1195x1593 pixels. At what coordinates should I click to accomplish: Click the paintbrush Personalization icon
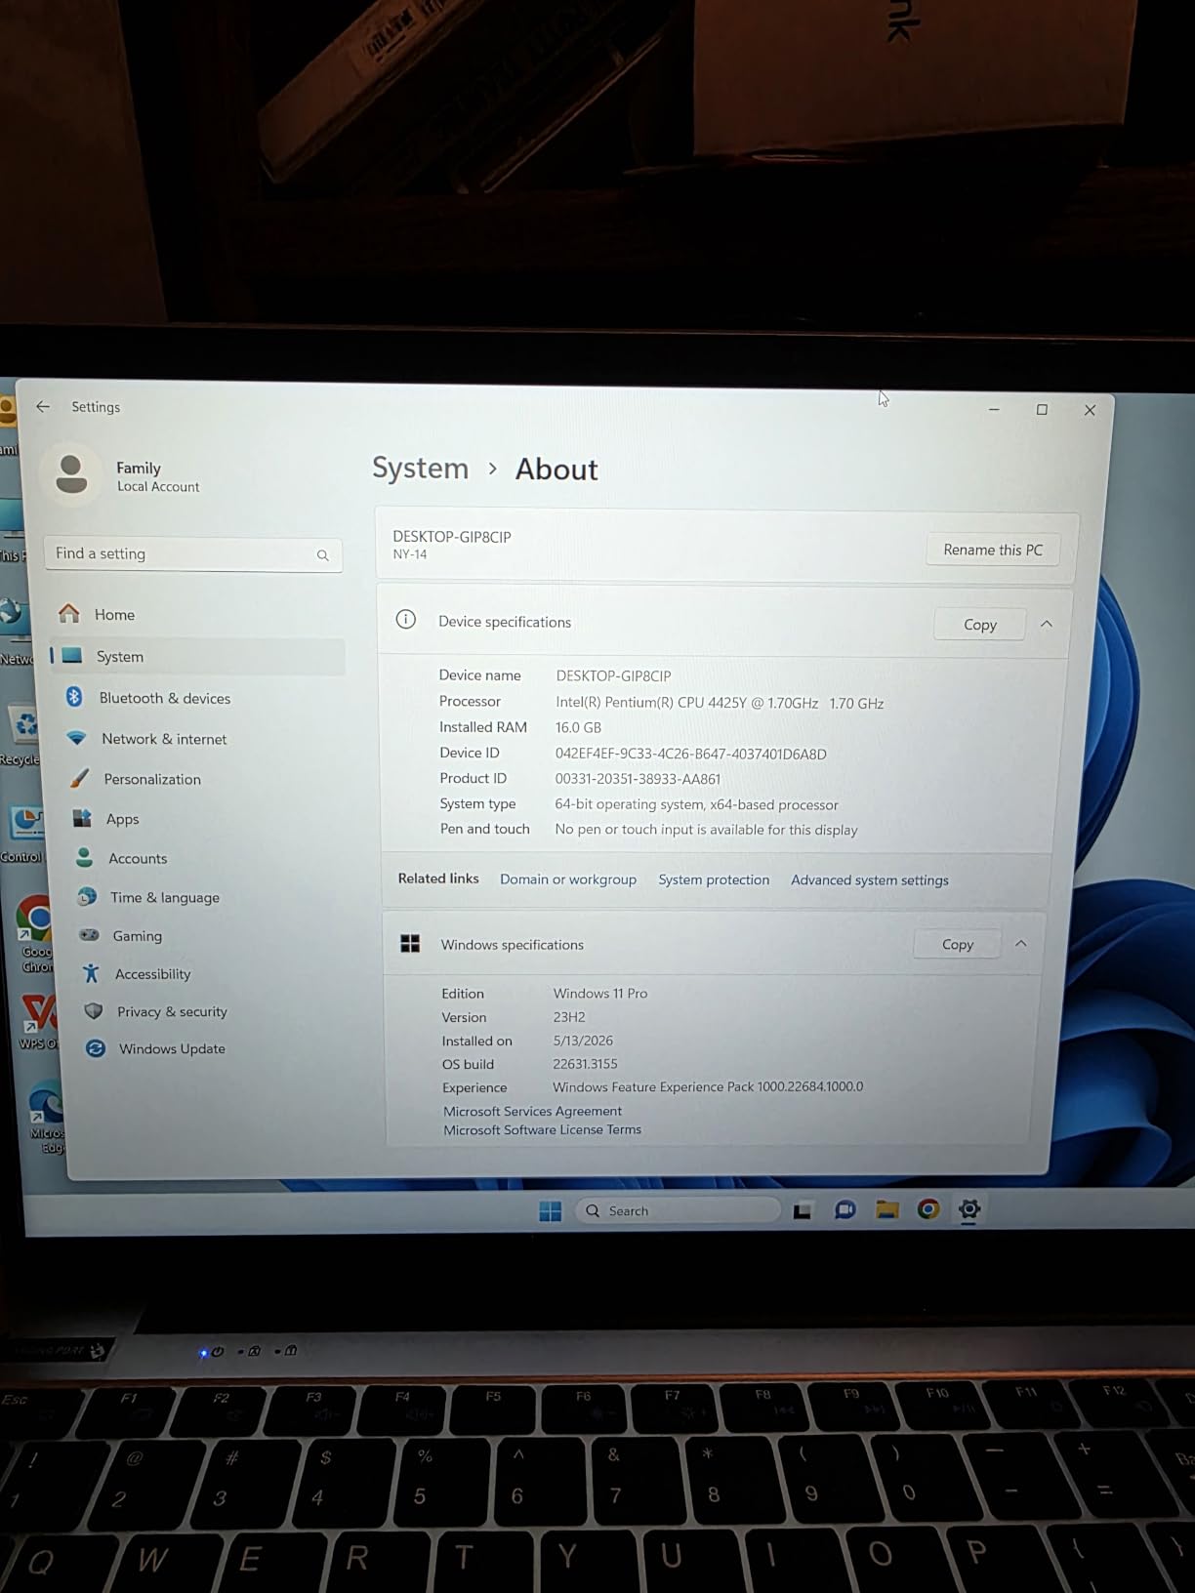pos(79,779)
